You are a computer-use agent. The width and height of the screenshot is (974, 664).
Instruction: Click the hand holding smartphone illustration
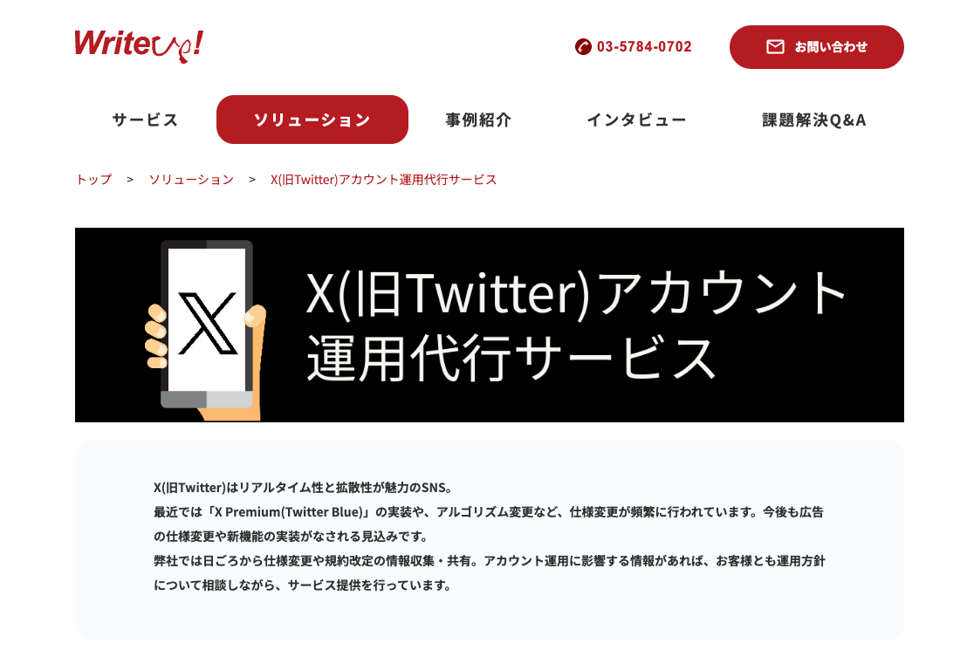point(206,329)
